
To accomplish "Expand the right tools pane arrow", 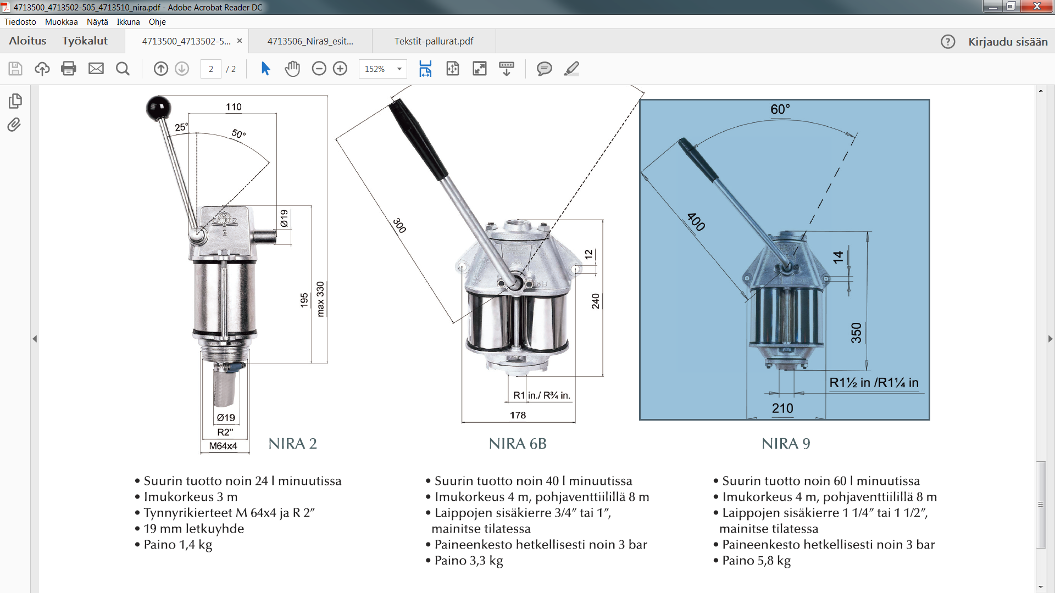I will pos(1050,339).
